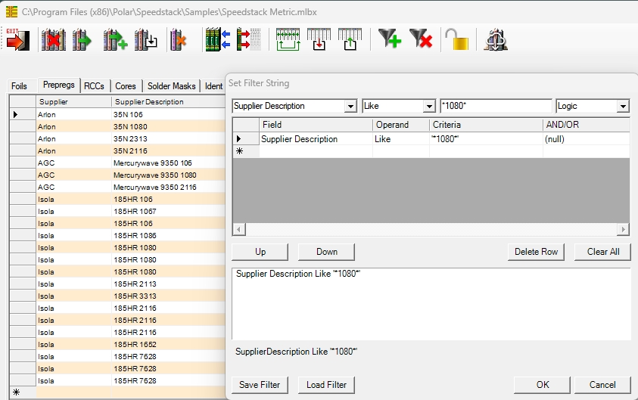Switch to the Foils tab
This screenshot has height=400, width=638.
pos(19,86)
